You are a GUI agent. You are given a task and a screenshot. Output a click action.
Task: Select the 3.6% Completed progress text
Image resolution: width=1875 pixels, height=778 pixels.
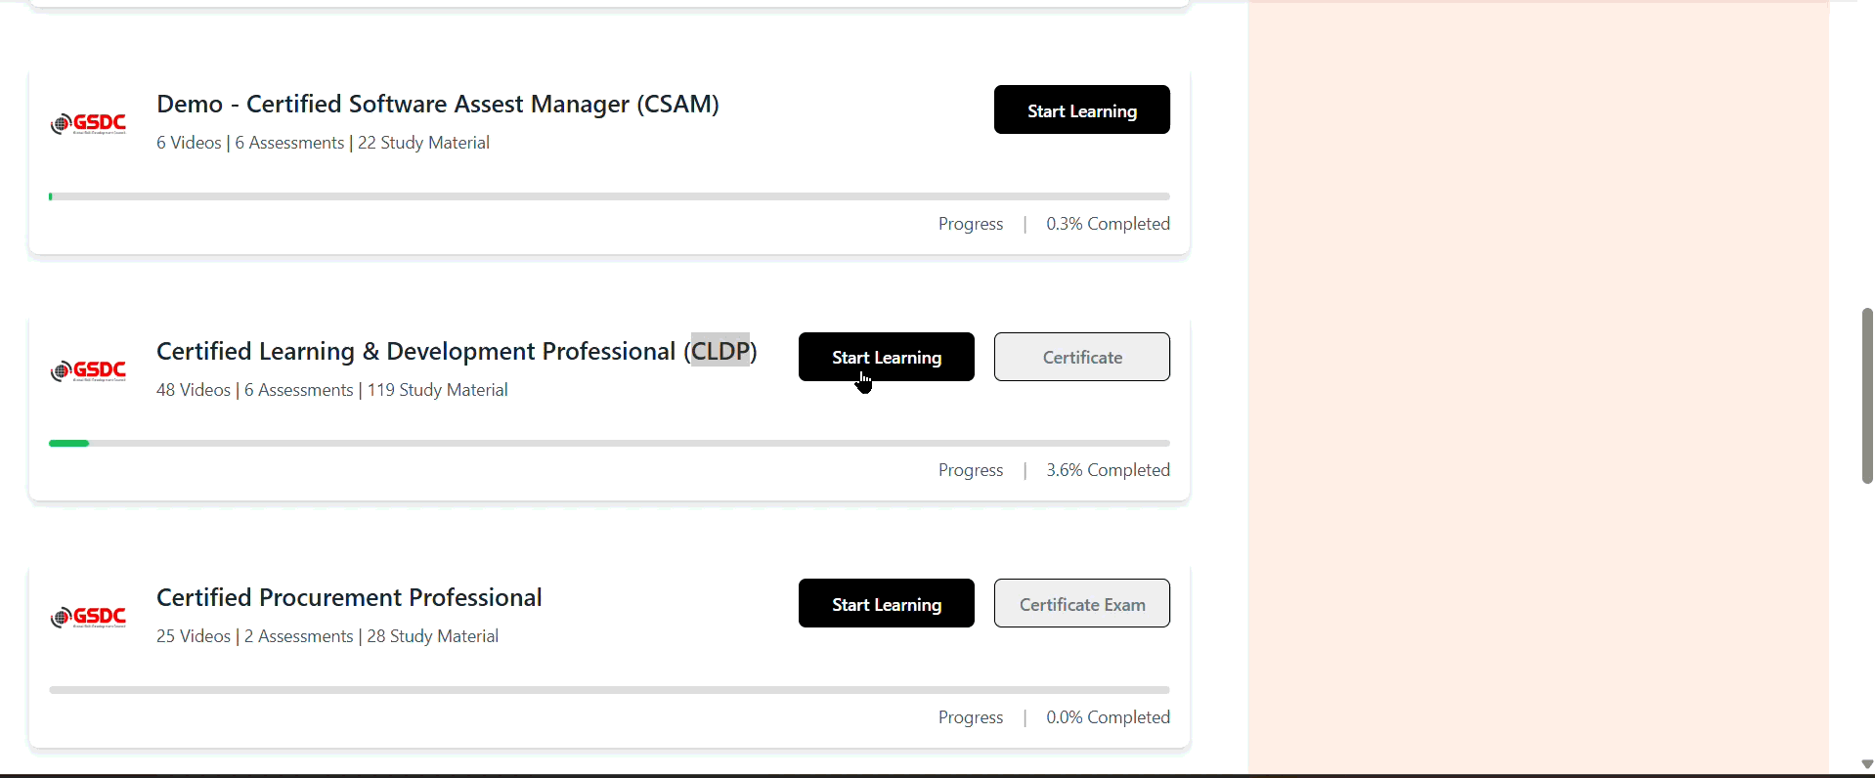tap(1108, 470)
